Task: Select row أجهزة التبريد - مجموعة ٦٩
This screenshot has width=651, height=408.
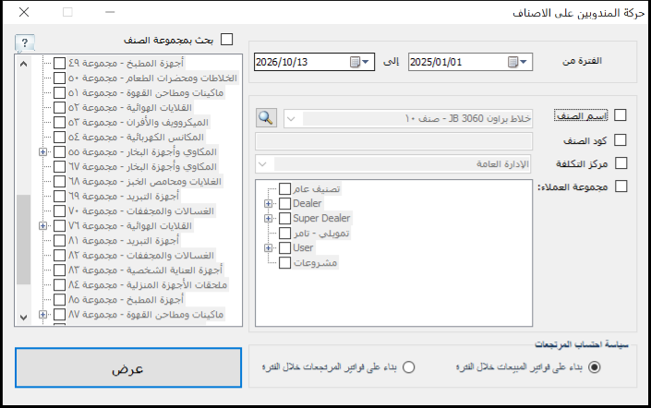Action: click(124, 196)
